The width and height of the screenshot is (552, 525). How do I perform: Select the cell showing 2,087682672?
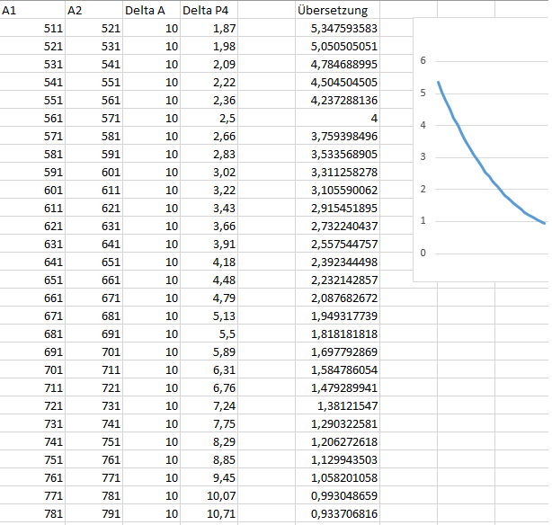coord(338,298)
